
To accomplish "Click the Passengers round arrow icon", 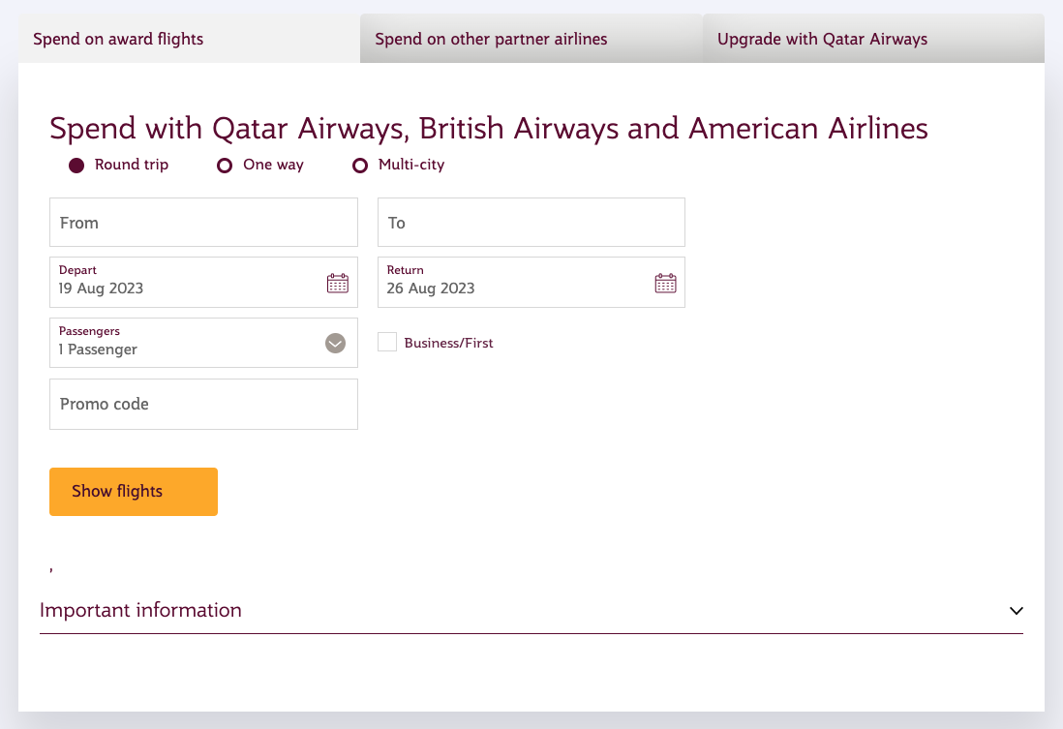I will click(x=336, y=343).
